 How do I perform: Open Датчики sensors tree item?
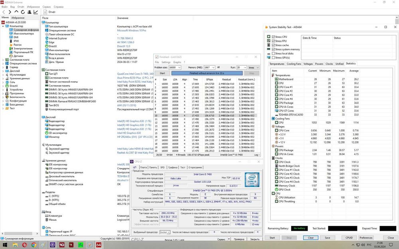click(18, 56)
